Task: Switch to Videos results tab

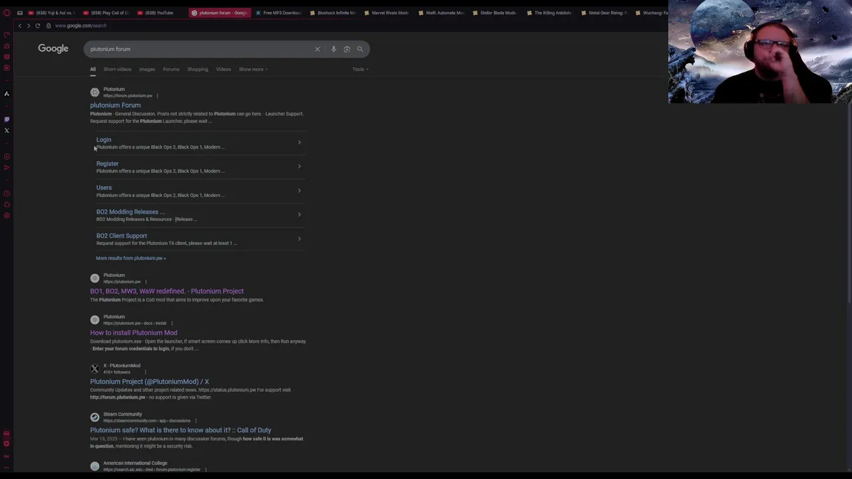Action: [x=224, y=69]
